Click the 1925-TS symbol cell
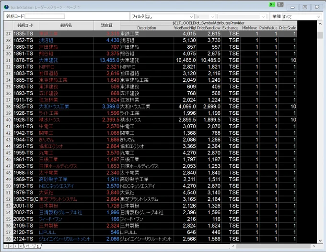 26,107
